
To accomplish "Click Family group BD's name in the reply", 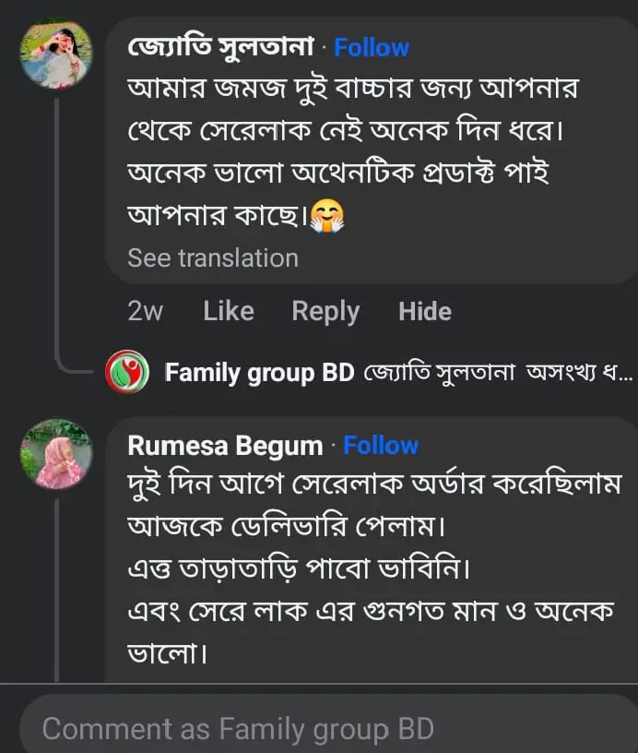I will (261, 373).
